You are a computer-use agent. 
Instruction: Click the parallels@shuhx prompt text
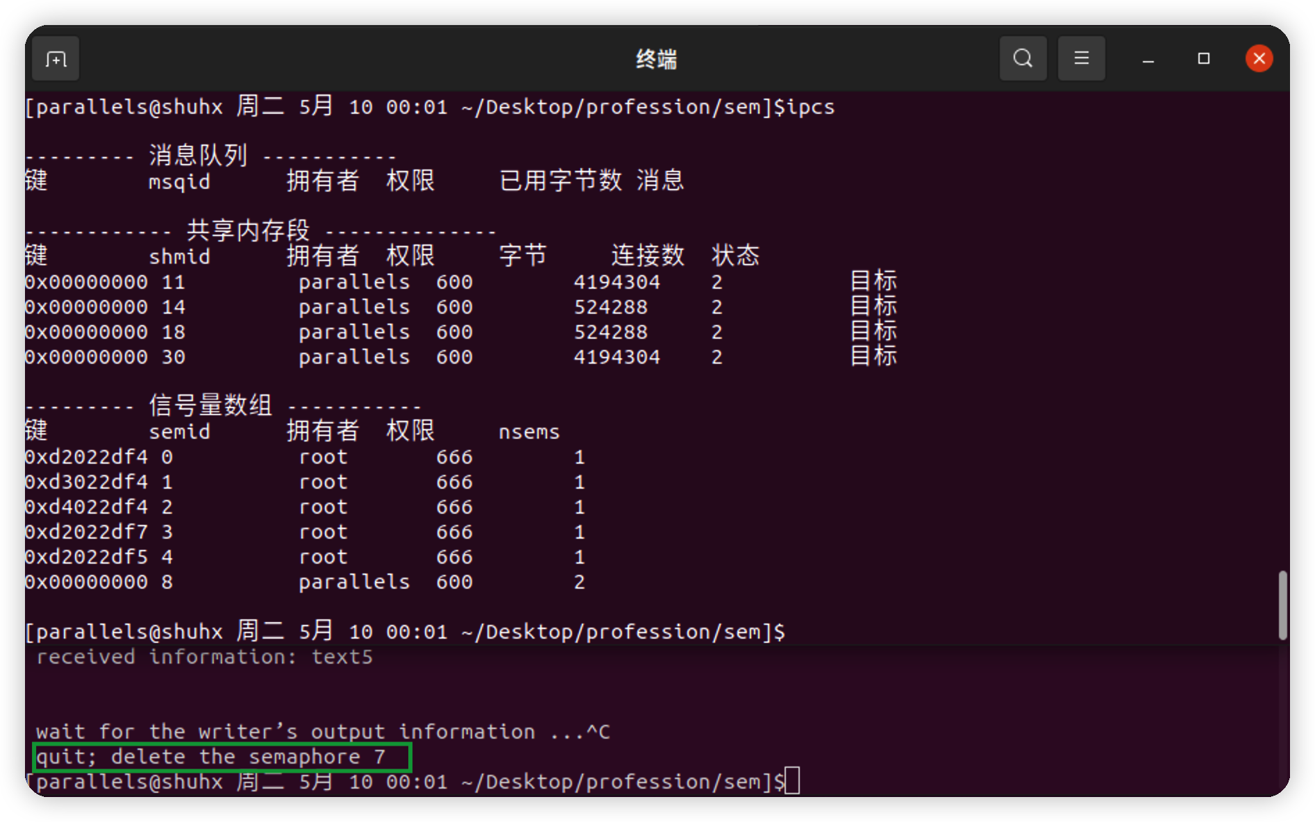[x=125, y=107]
